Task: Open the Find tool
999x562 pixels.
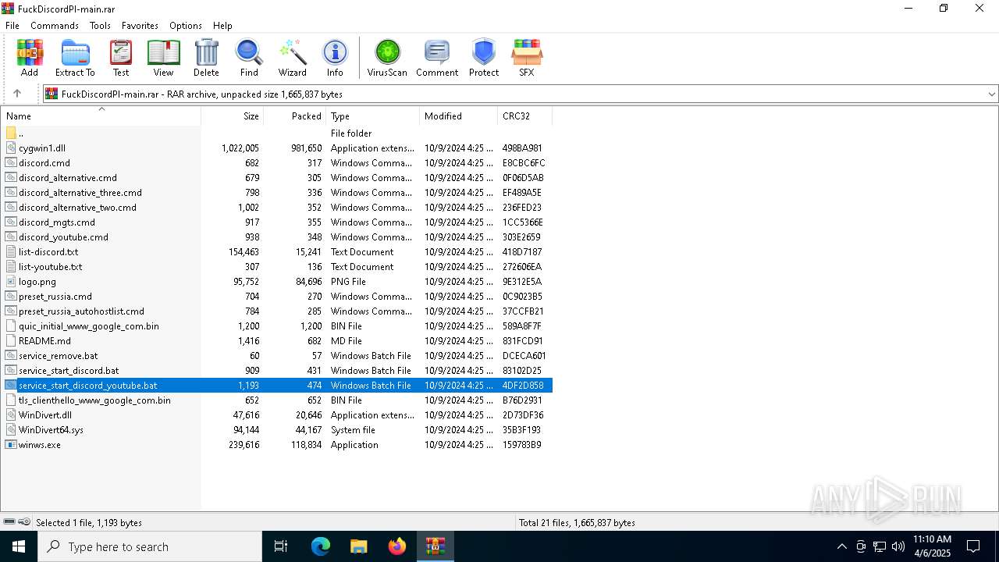Action: click(x=249, y=59)
